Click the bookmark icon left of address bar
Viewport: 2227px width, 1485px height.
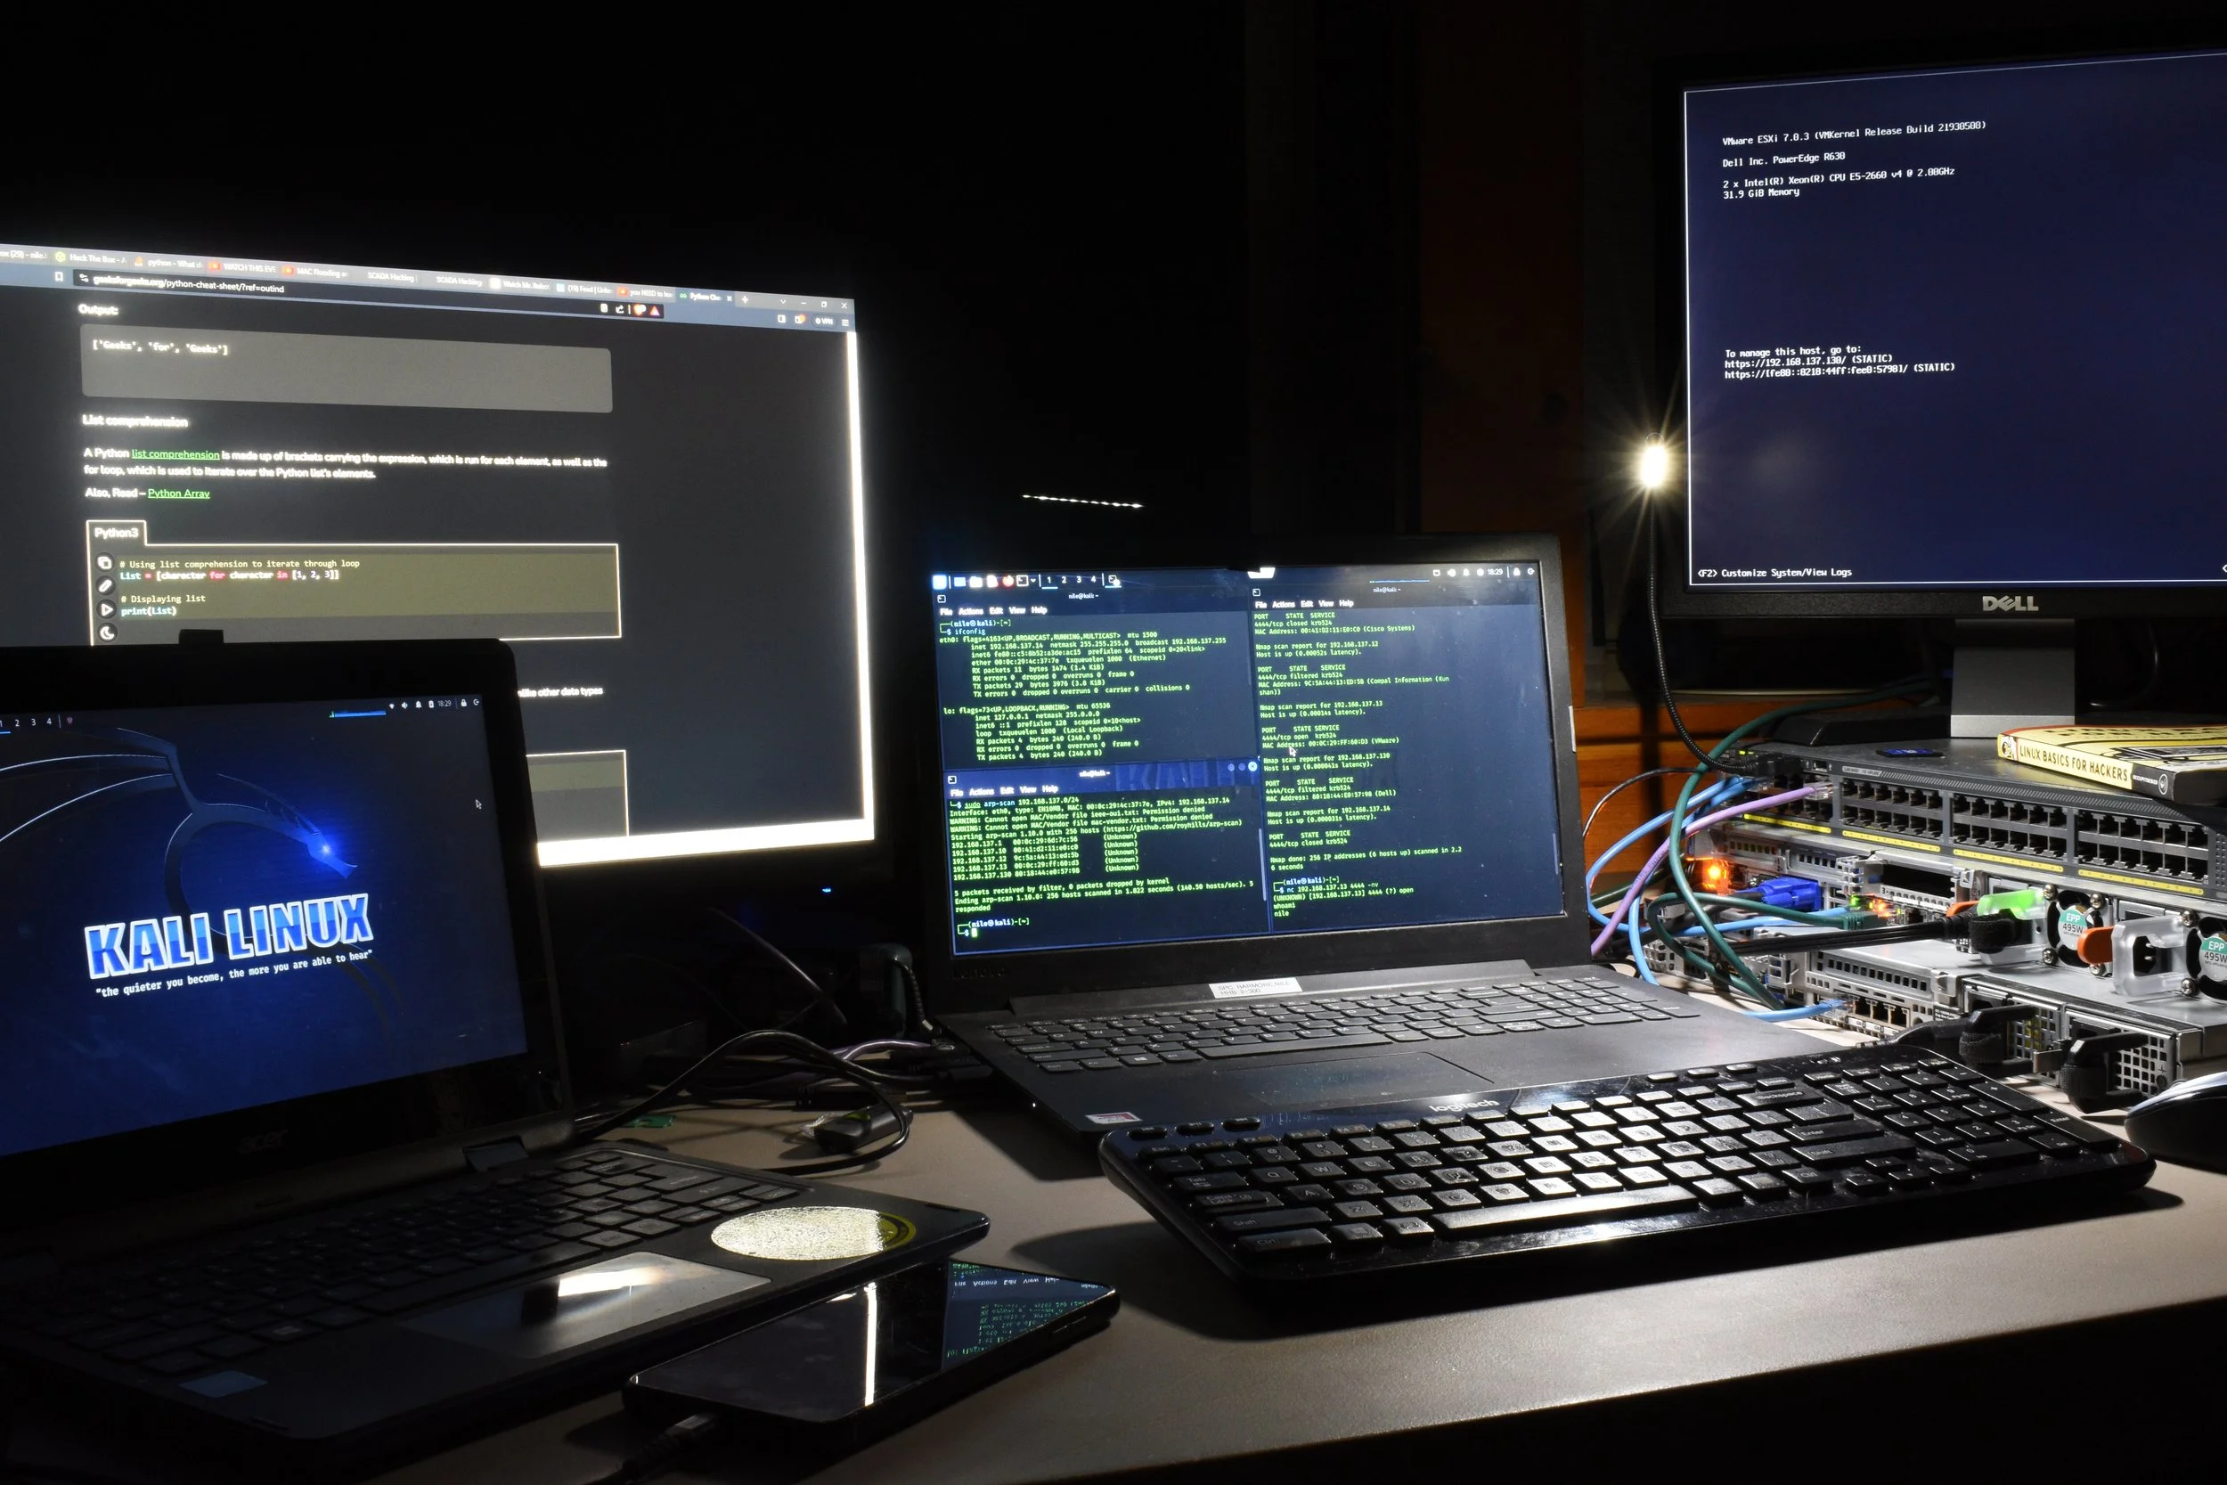tap(59, 276)
